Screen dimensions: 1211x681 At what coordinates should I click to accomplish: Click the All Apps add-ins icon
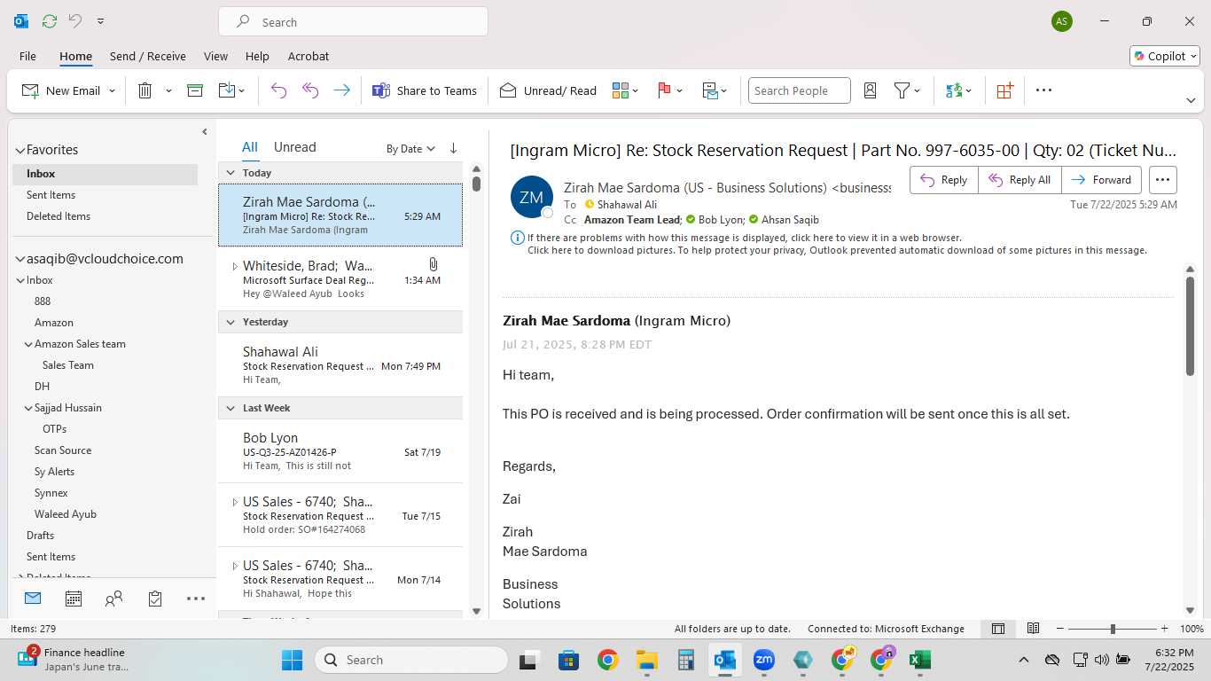pyautogui.click(x=1004, y=90)
